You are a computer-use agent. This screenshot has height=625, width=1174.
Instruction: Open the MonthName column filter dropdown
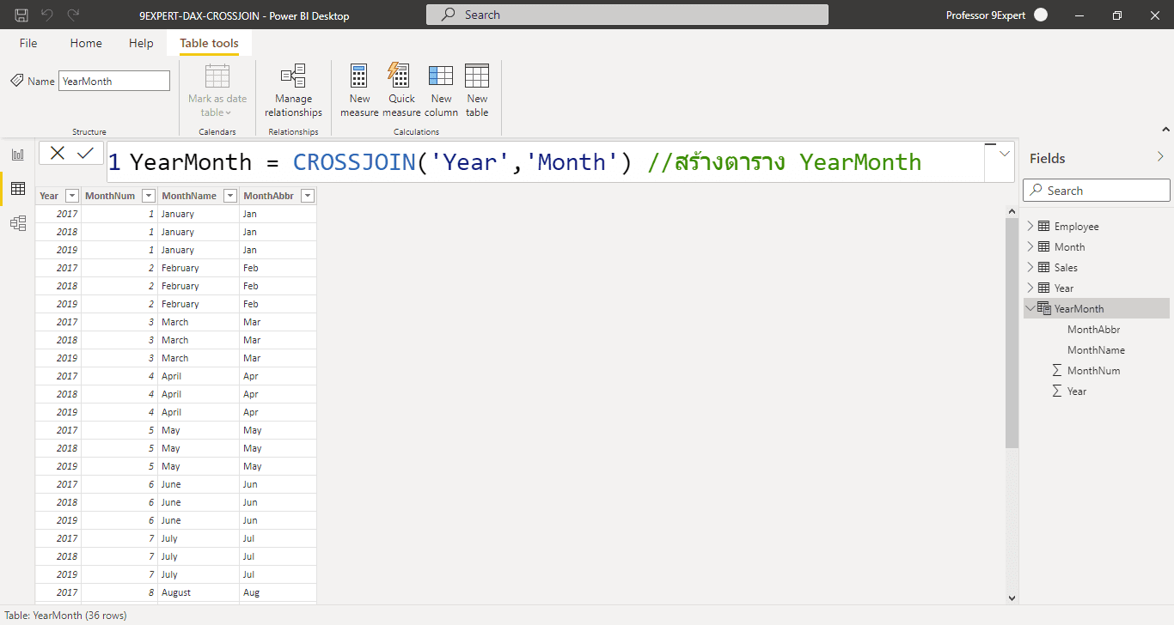[229, 195]
